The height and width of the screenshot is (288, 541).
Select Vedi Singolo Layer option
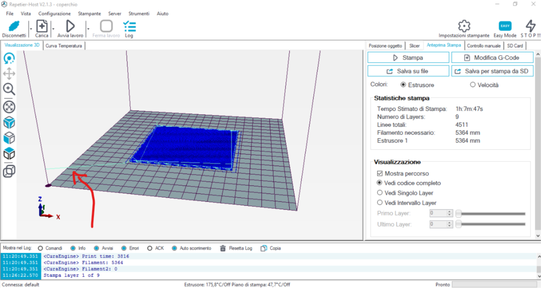380,193
